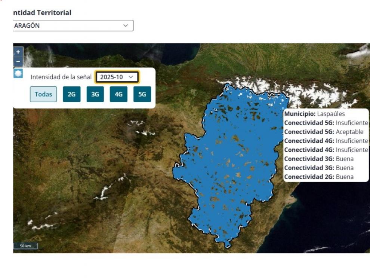Expand the 2025-10 date selector
The image size is (370, 278).
click(117, 77)
